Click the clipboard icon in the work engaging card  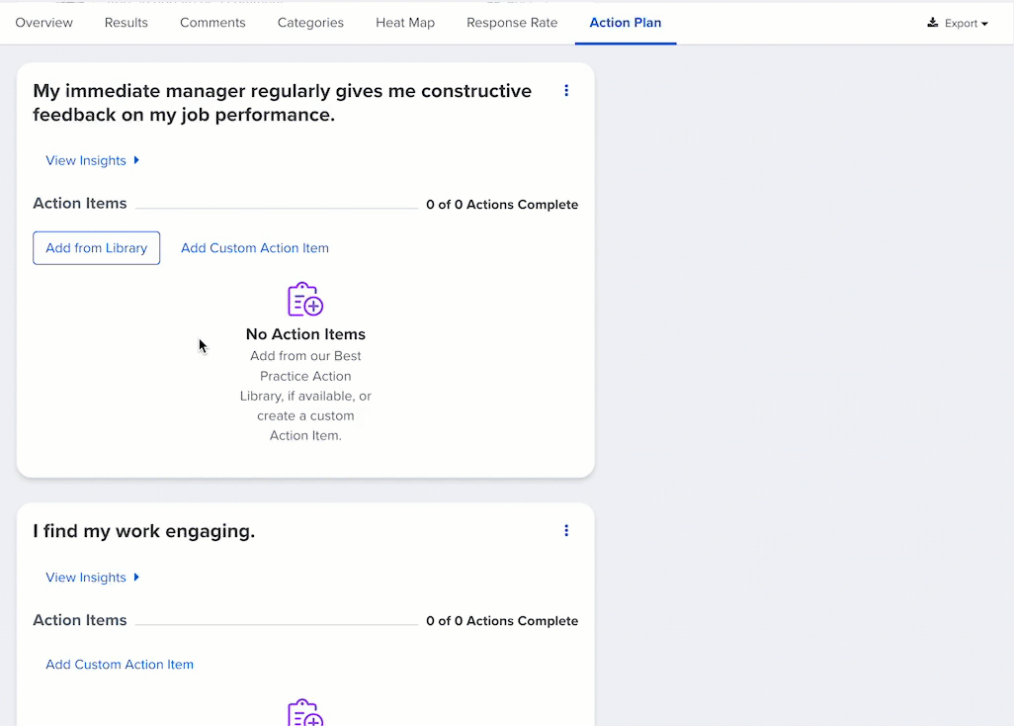tap(305, 712)
